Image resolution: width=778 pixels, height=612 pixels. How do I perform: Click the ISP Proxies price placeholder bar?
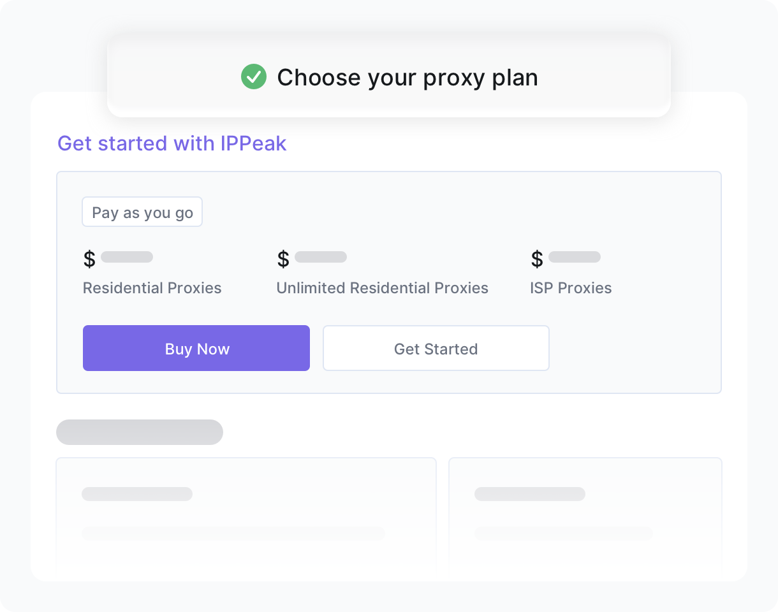pos(575,257)
